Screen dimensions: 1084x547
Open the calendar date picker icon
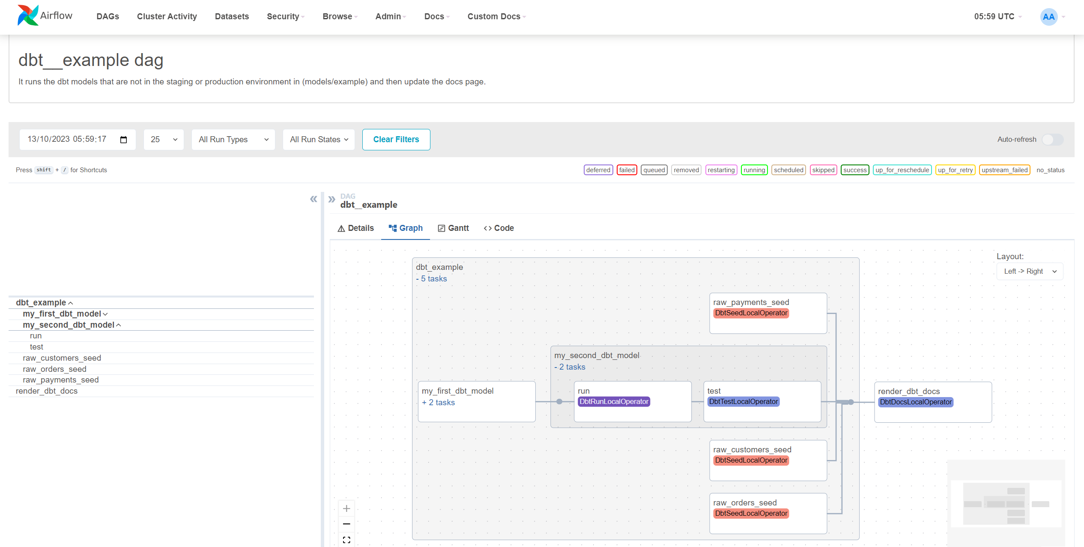124,140
